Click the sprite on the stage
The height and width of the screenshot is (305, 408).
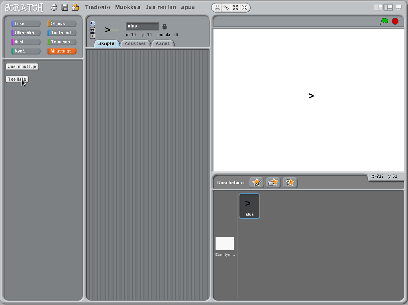[x=311, y=96]
